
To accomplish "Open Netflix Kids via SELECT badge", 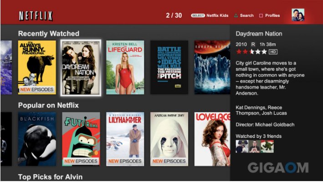I will (210, 15).
